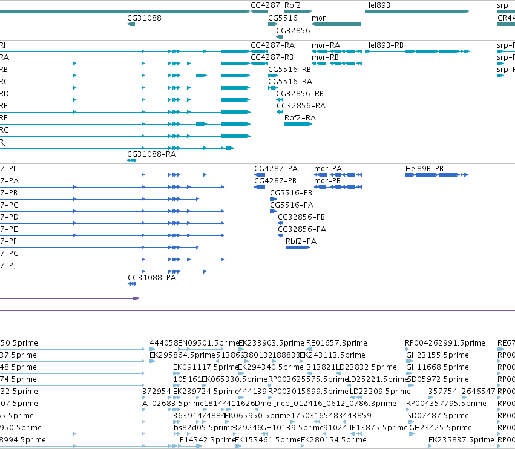Select EST label GH11668.5prime

[437, 367]
